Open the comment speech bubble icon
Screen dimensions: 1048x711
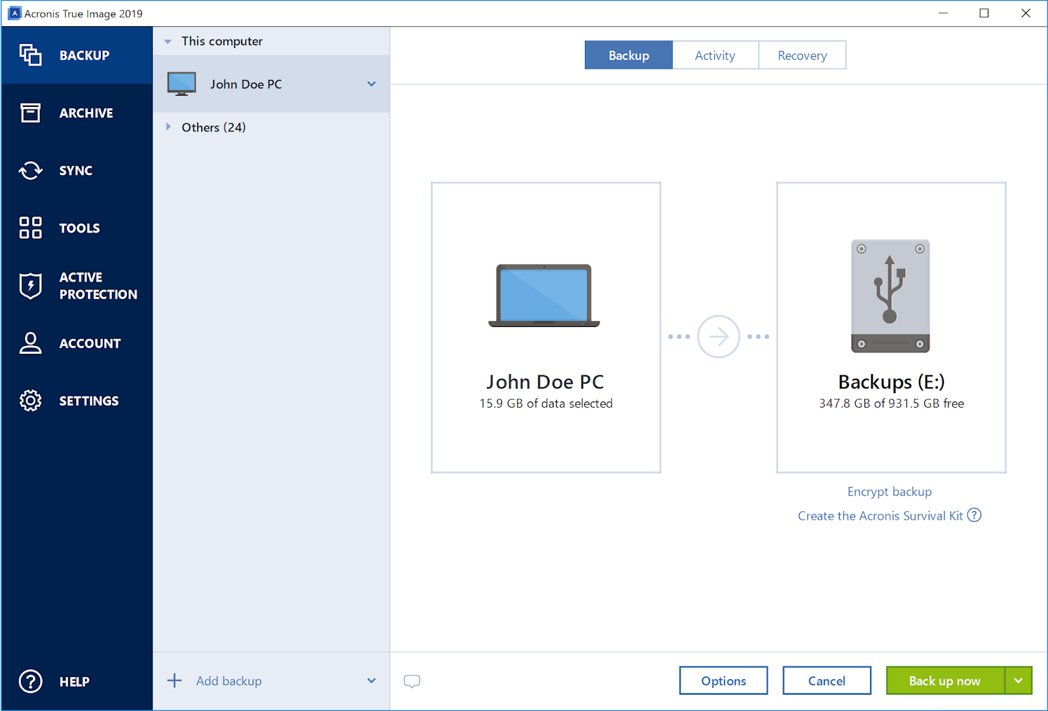tap(412, 682)
